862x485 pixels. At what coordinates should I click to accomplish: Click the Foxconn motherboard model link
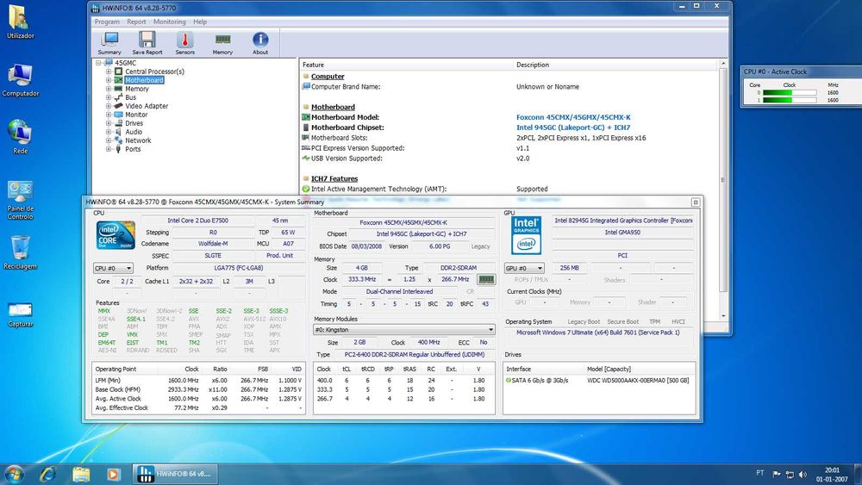[573, 117]
